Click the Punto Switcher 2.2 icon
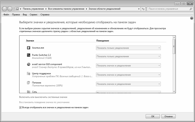 pos(29,56)
